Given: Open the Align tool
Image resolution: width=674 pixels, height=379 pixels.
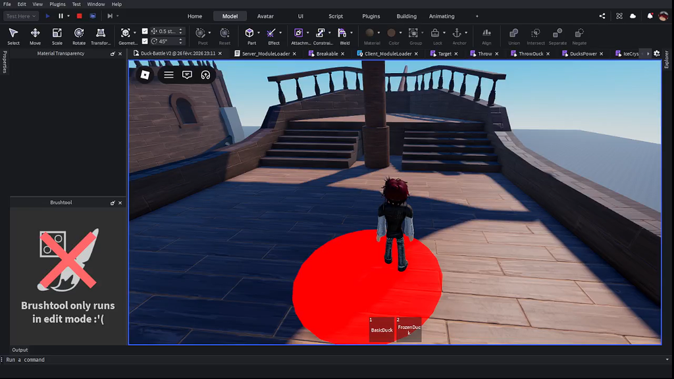Looking at the screenshot, I should coord(486,36).
